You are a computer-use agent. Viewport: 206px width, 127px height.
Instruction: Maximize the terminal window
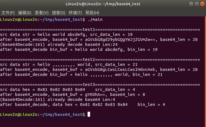pos(197,4)
